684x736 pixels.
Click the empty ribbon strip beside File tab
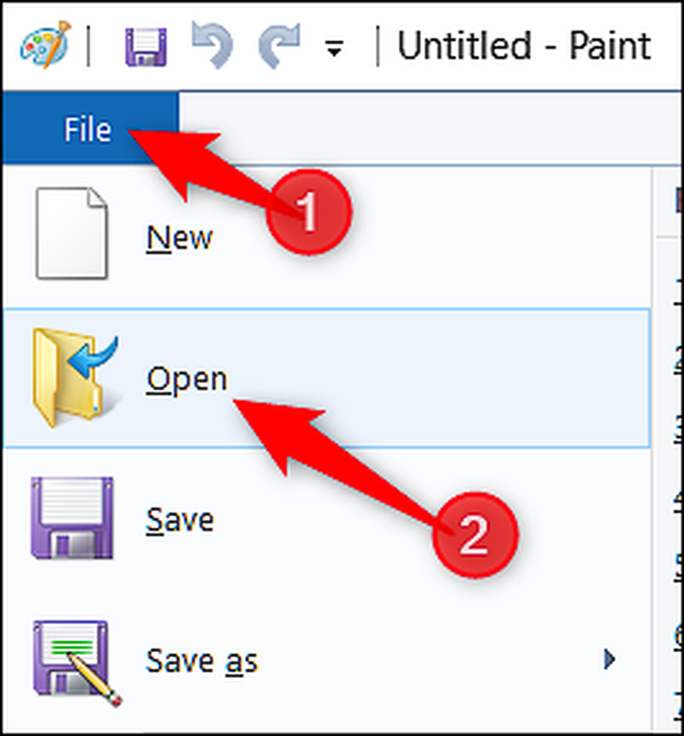pos(430,128)
